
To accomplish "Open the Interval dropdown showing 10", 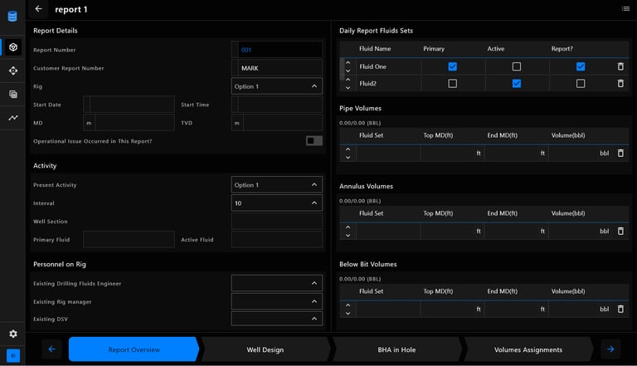I will pos(277,203).
